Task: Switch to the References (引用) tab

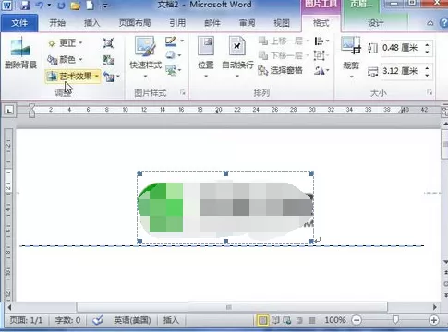Action: point(177,23)
